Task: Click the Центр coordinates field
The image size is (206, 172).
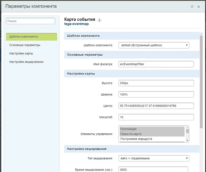Action: point(156,106)
